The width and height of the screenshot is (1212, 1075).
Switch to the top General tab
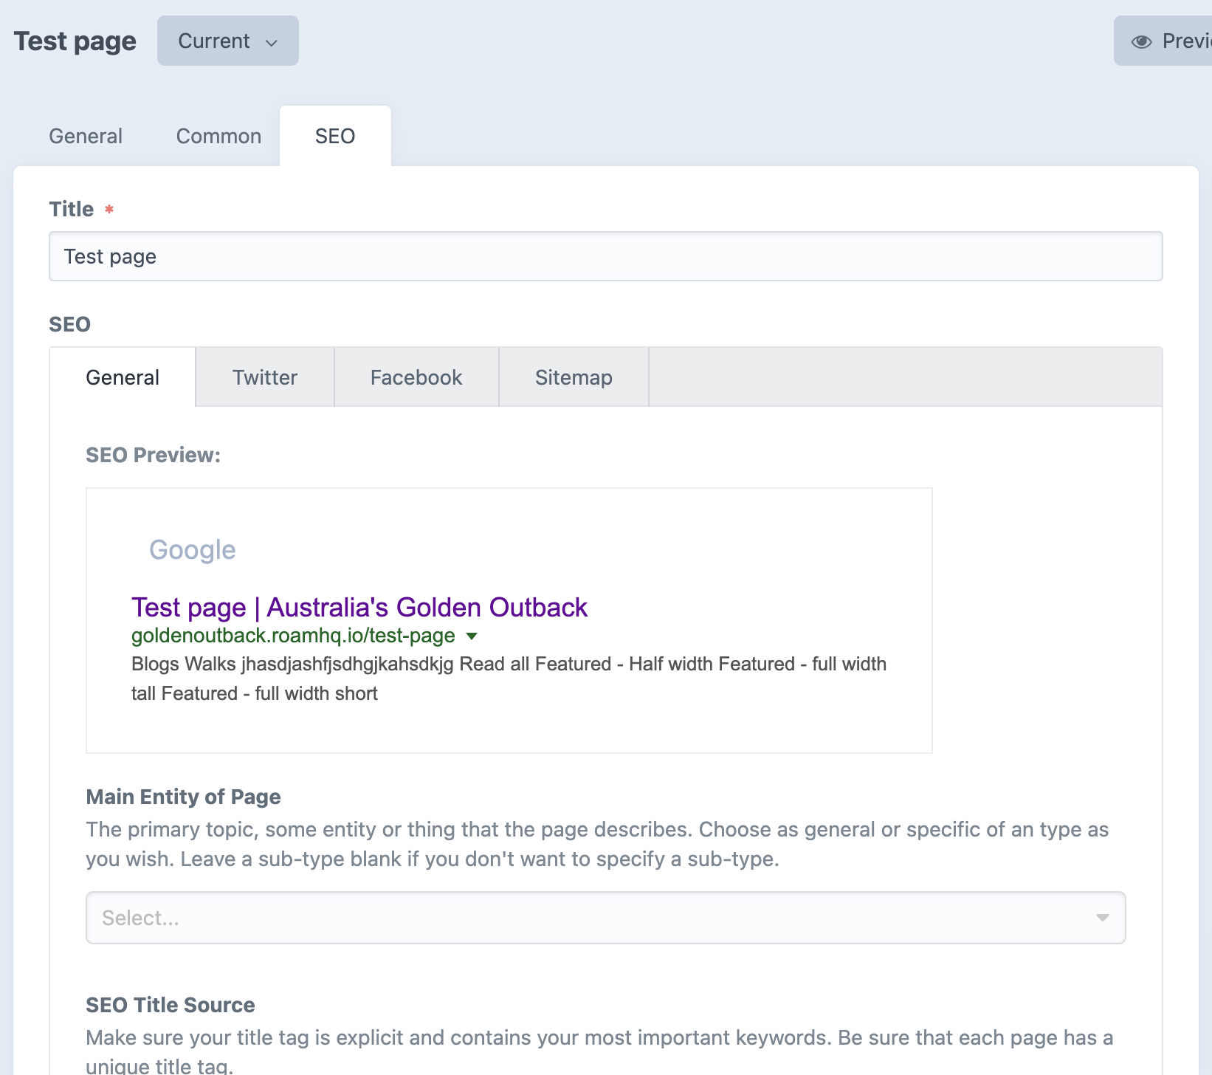coord(86,136)
